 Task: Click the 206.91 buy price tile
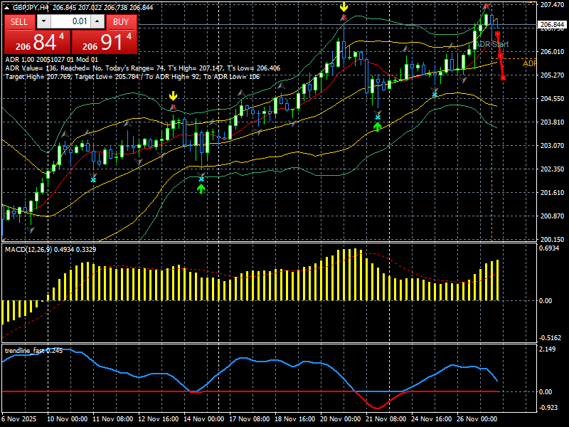pos(105,42)
